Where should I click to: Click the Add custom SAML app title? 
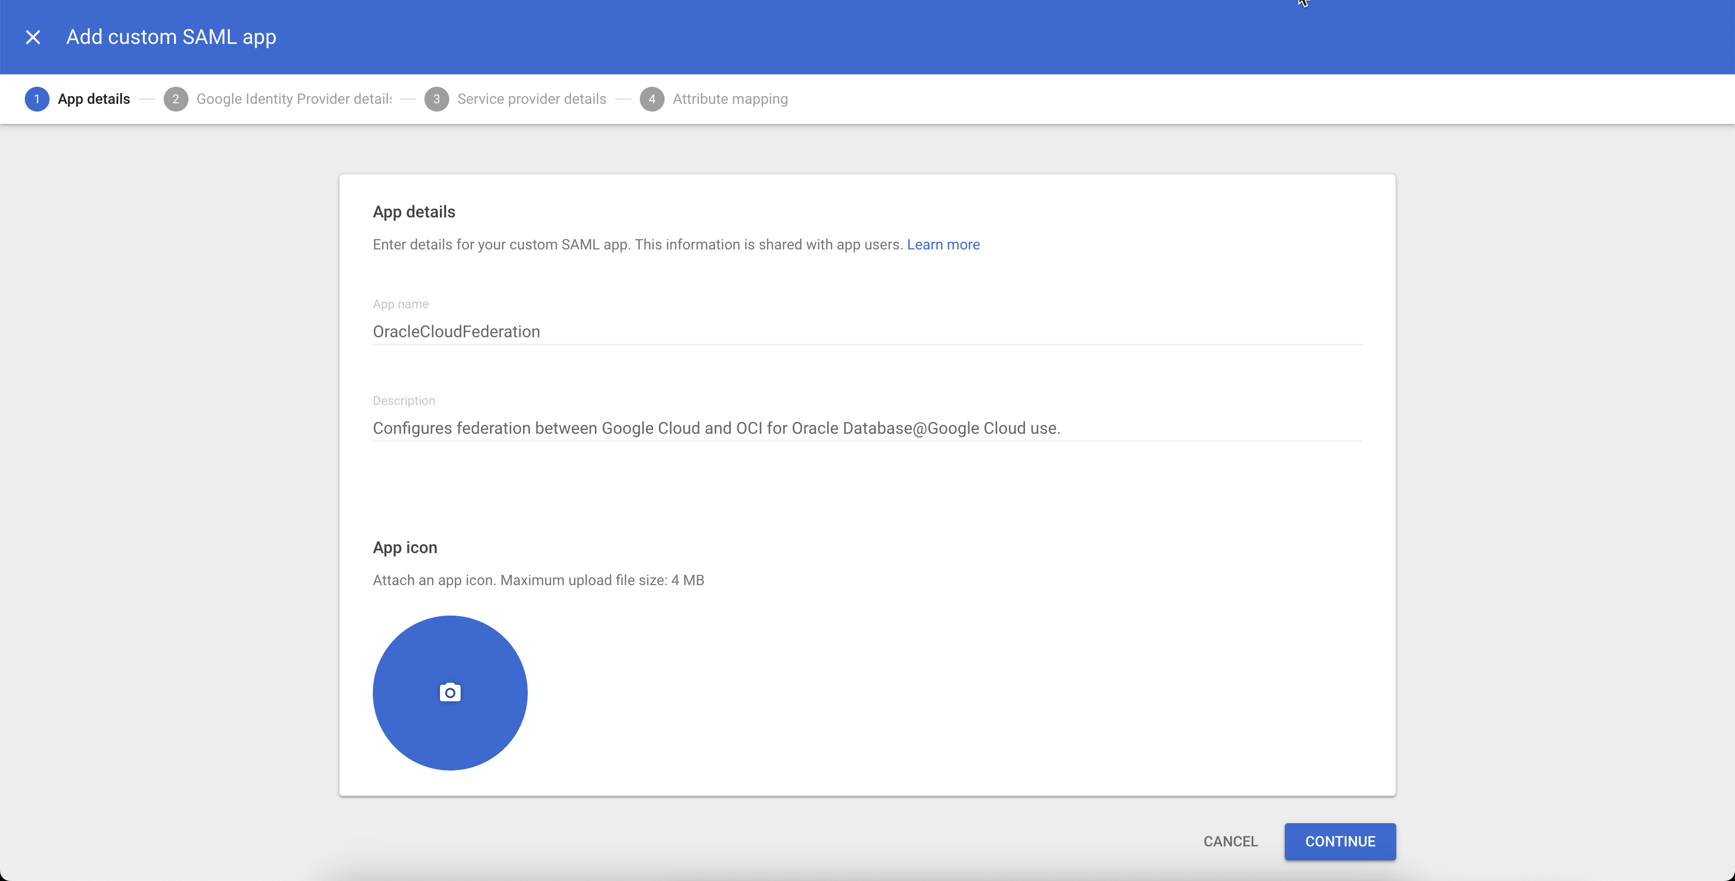coord(170,37)
